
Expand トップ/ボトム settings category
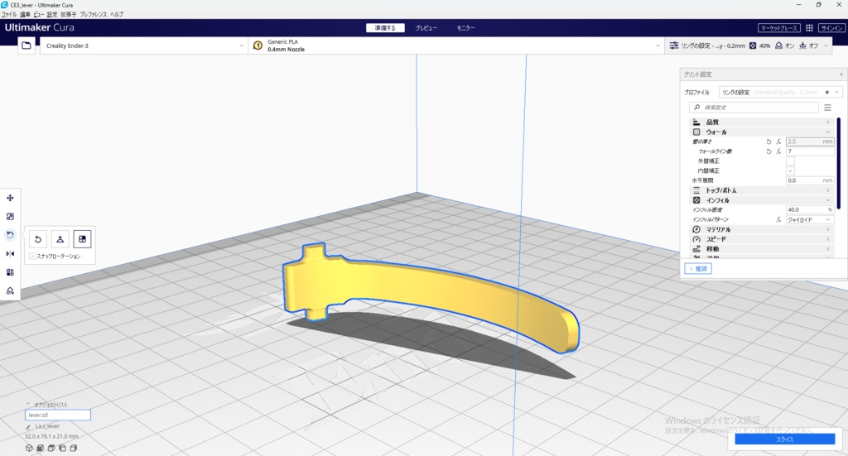tap(762, 190)
